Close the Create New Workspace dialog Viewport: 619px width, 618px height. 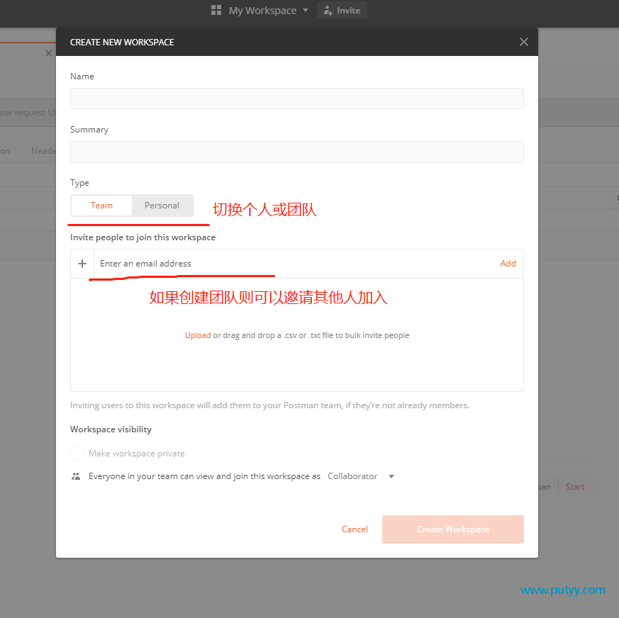pyautogui.click(x=523, y=42)
